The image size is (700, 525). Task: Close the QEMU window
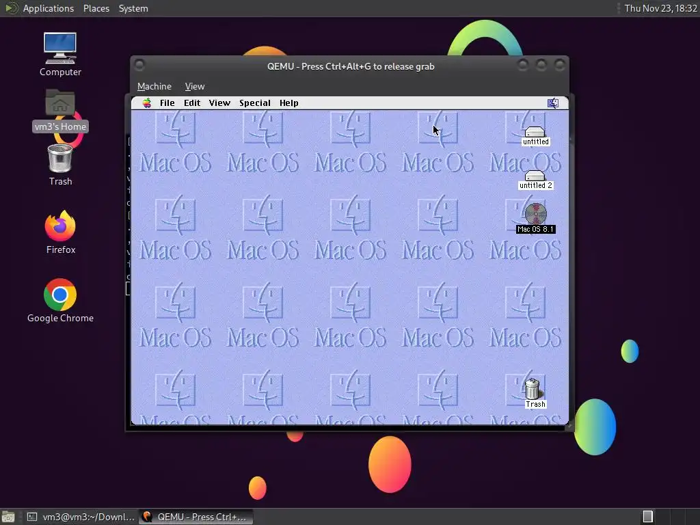click(x=559, y=65)
